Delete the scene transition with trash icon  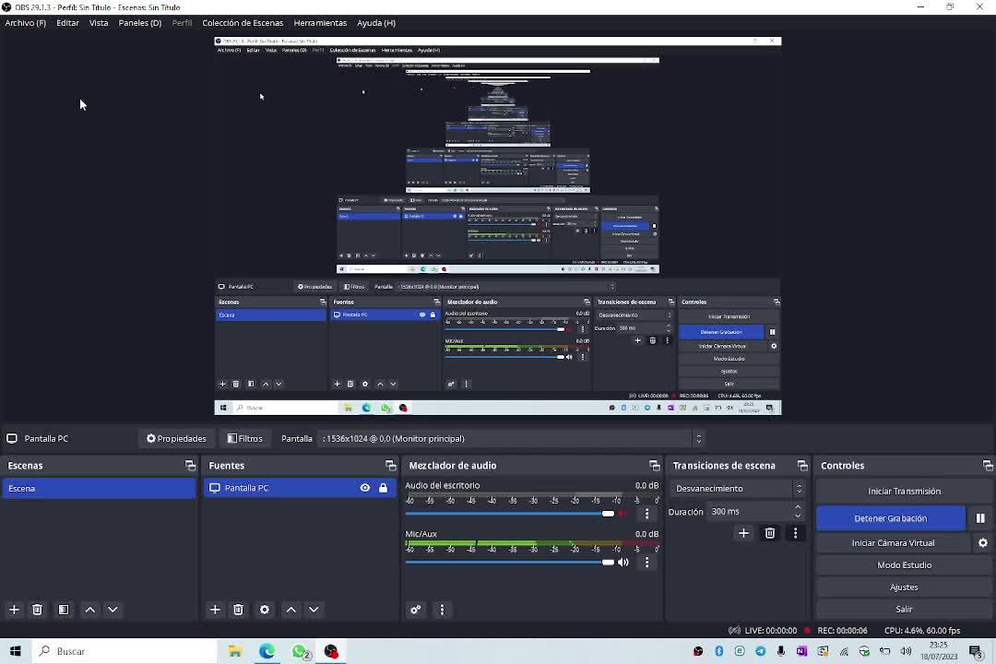click(770, 533)
